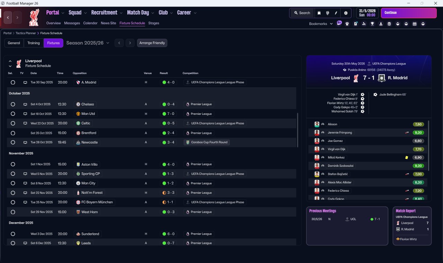This screenshot has width=443, height=263.
Task: Open the Season 2025/26 dropdown
Action: pos(88,43)
